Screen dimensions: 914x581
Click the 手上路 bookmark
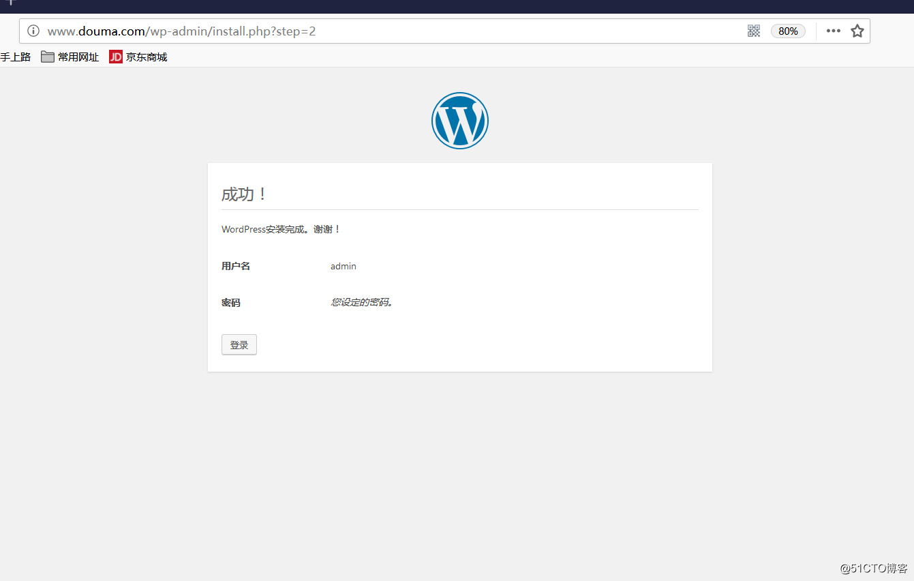pos(15,57)
